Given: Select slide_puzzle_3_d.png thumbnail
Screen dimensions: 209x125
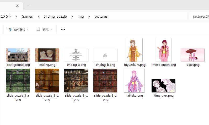Looking at the screenshot, I should pyautogui.click(x=105, y=81).
